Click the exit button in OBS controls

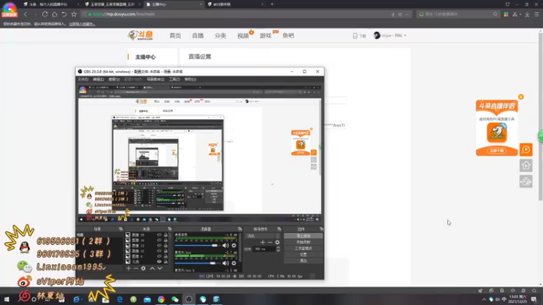point(303,260)
